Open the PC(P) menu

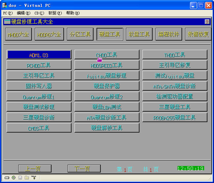(x=8, y=13)
